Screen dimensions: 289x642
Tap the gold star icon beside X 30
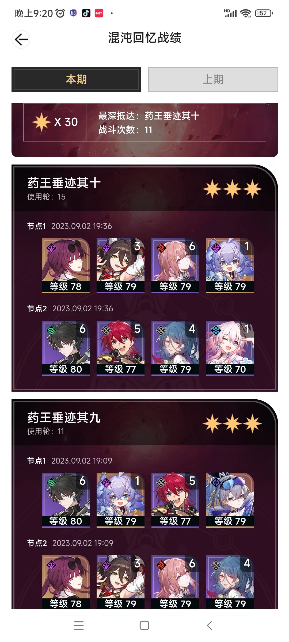tap(41, 122)
